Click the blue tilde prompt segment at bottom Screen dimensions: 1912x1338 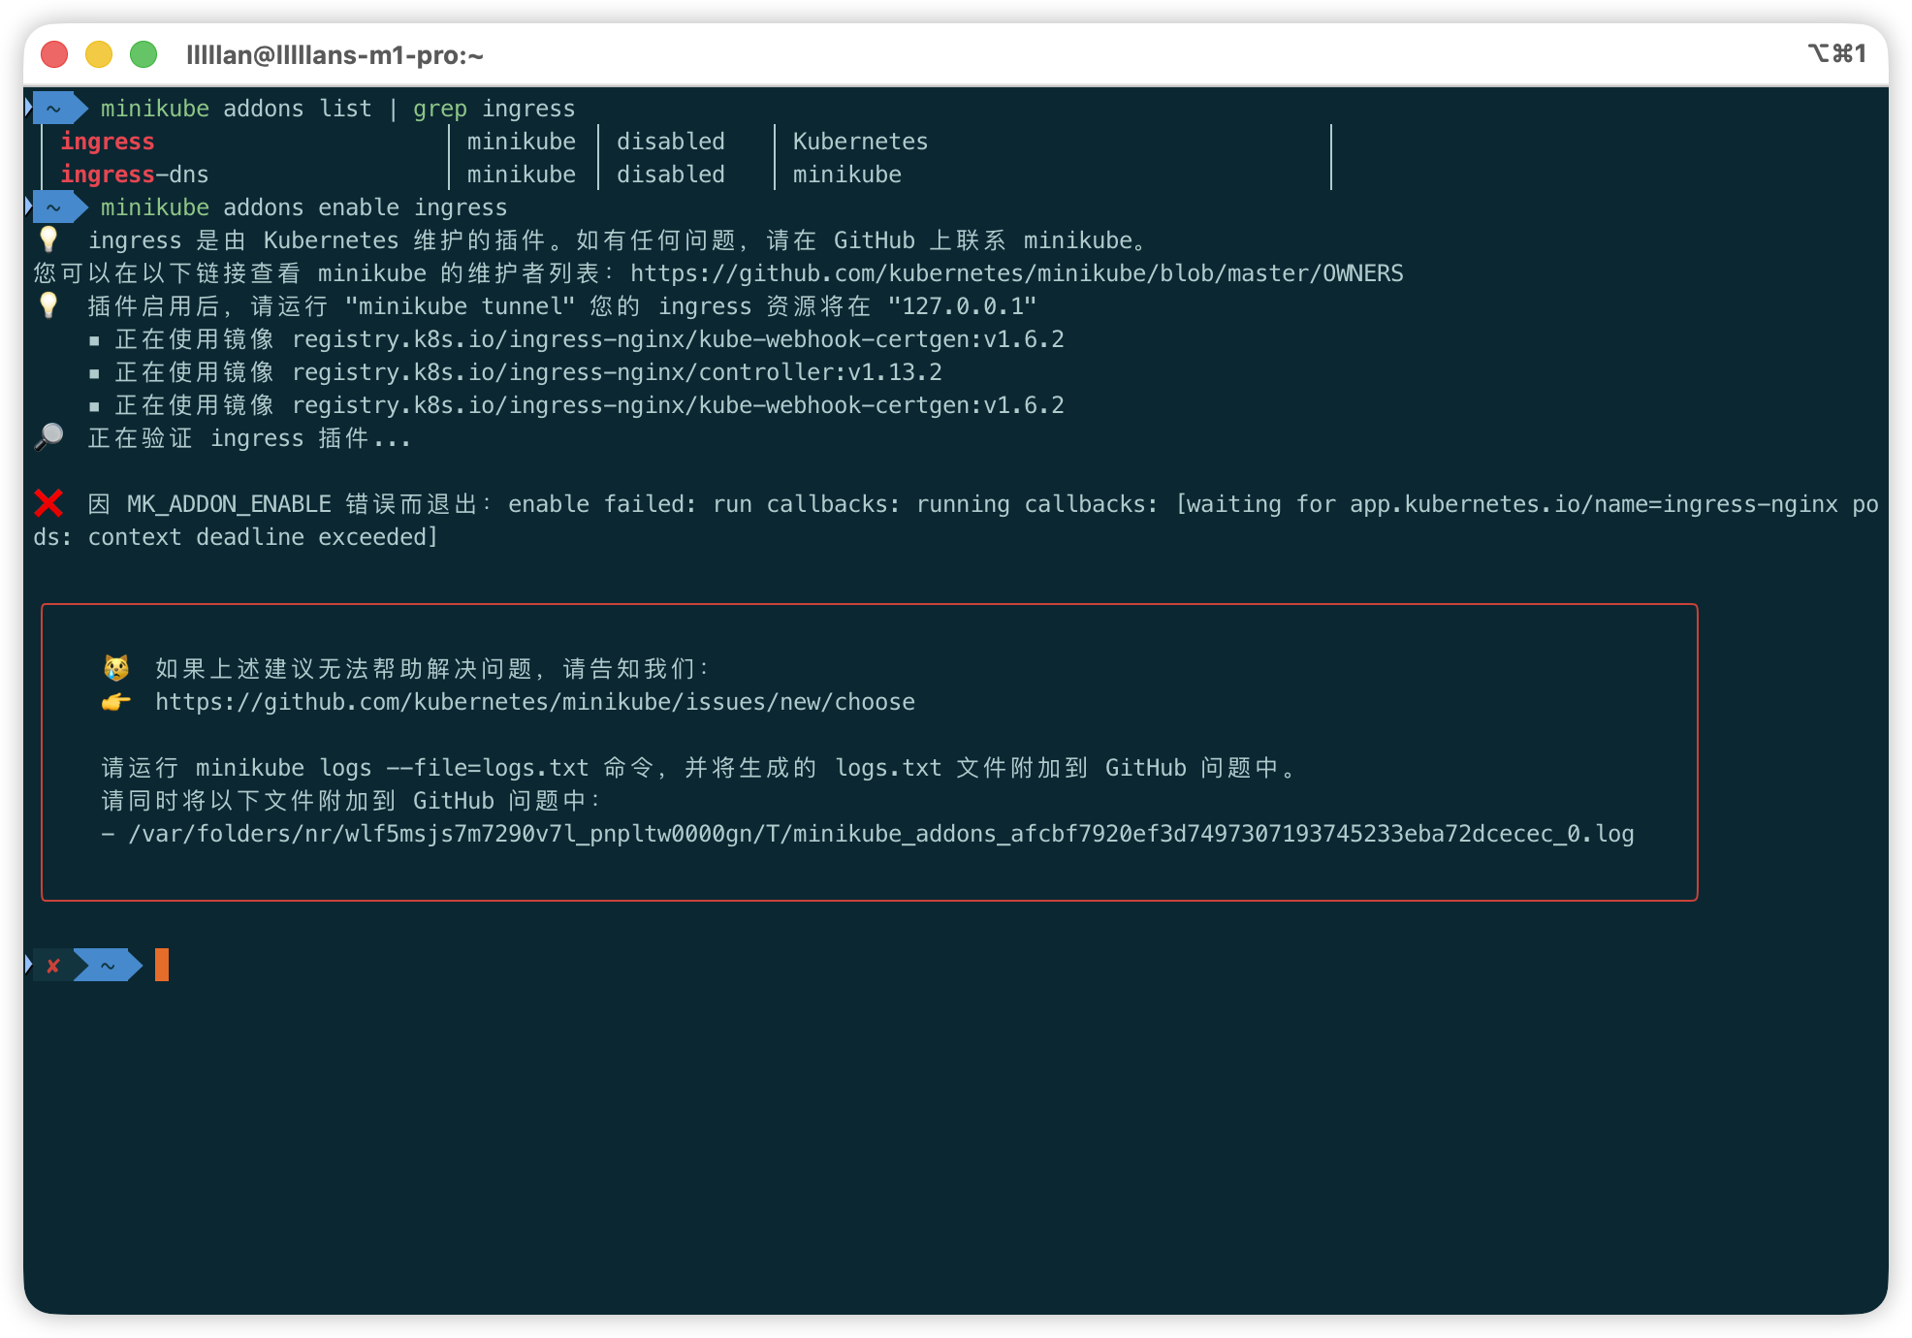pyautogui.click(x=107, y=966)
